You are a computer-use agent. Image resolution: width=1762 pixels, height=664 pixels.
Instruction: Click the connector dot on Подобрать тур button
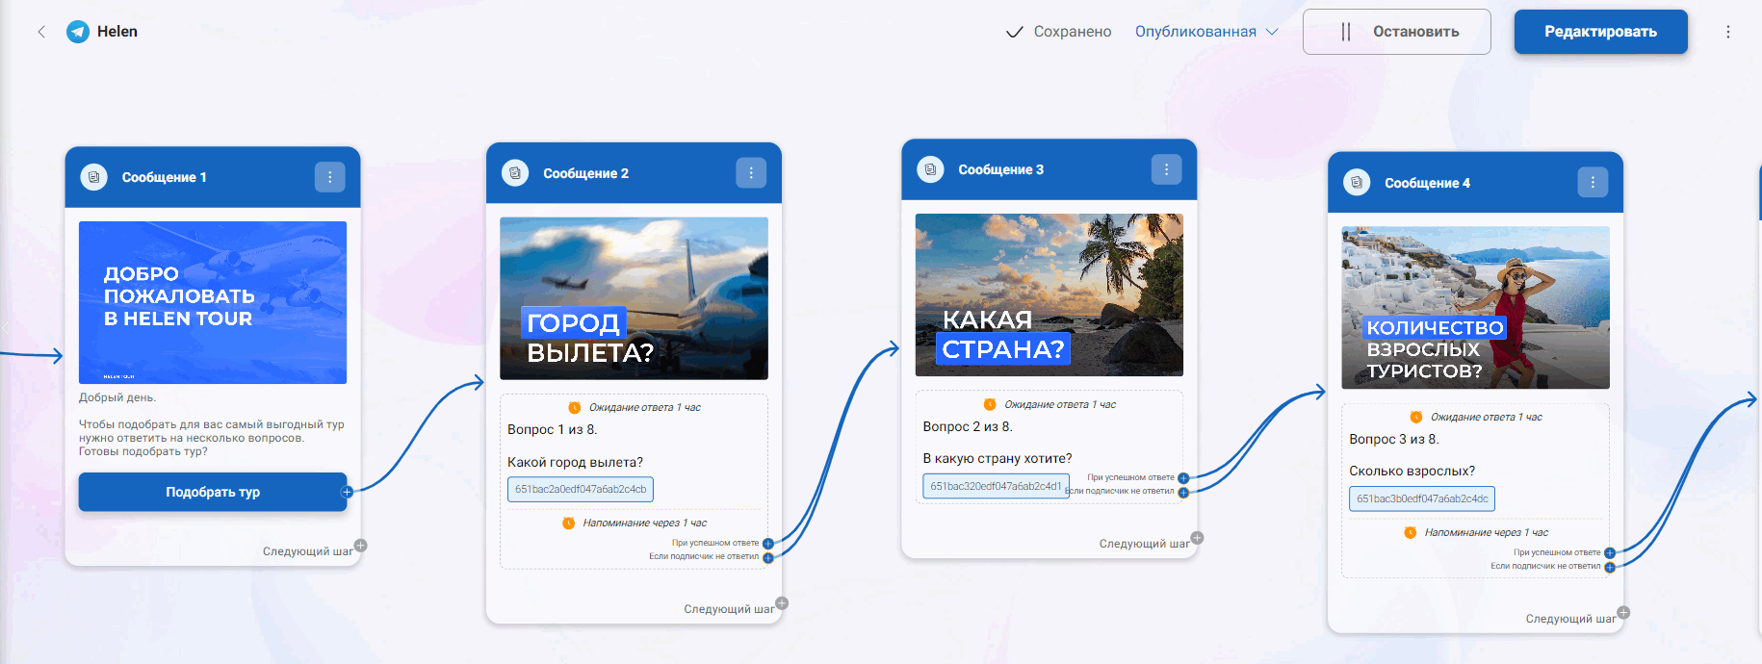[347, 492]
